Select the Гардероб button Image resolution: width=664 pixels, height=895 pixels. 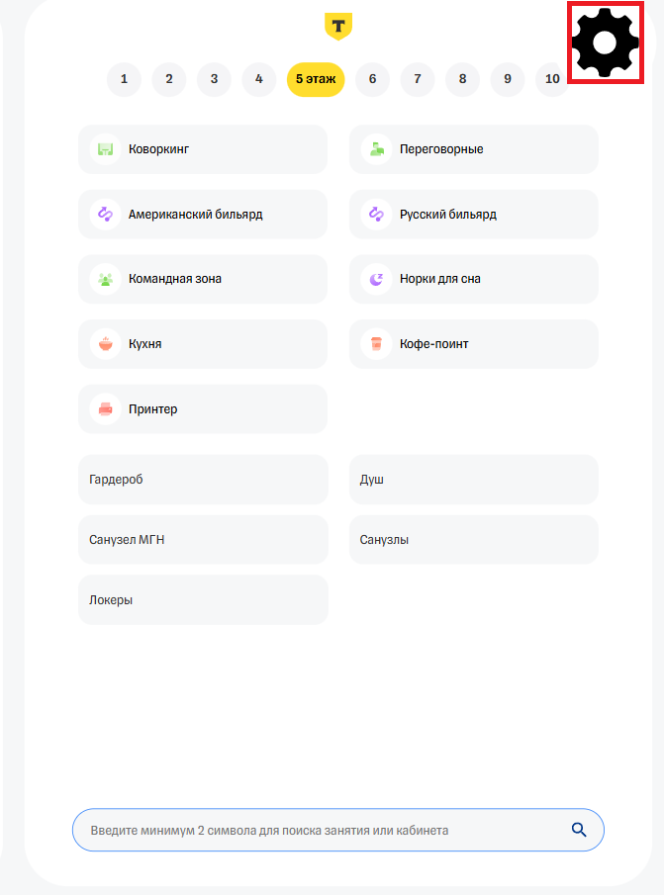(x=203, y=480)
